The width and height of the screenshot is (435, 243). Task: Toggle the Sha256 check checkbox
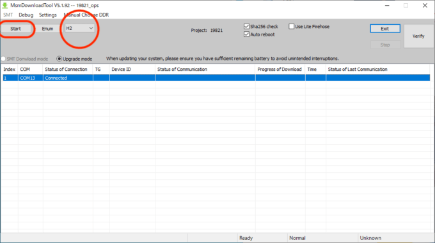(246, 27)
